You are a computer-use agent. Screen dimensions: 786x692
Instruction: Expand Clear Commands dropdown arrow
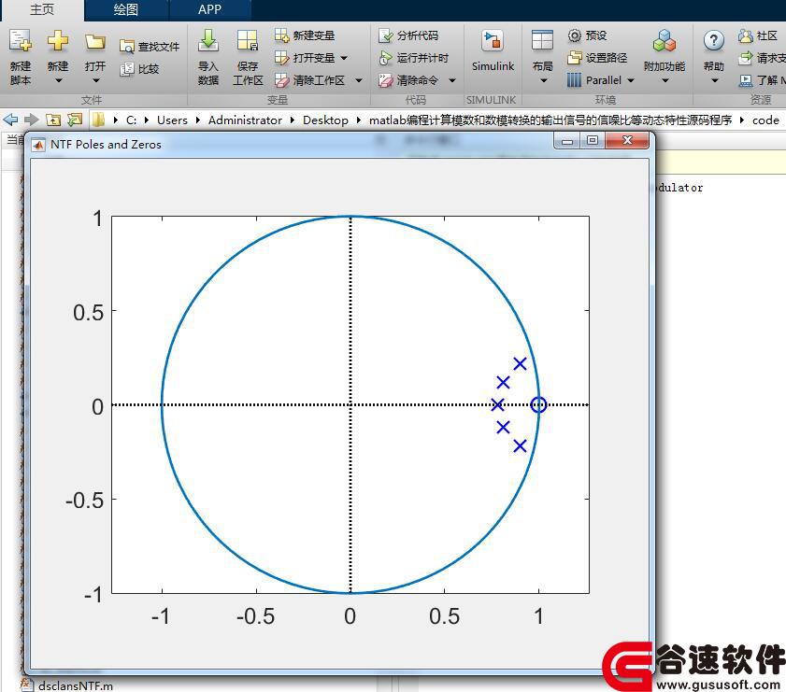tap(452, 80)
